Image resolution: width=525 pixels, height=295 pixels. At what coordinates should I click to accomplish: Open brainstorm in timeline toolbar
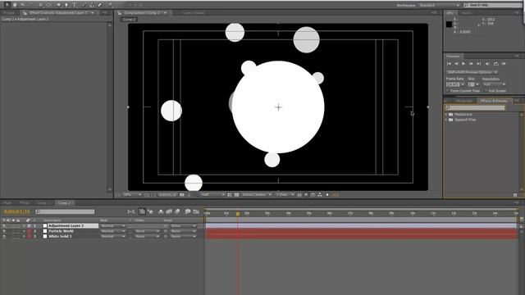(x=188, y=211)
